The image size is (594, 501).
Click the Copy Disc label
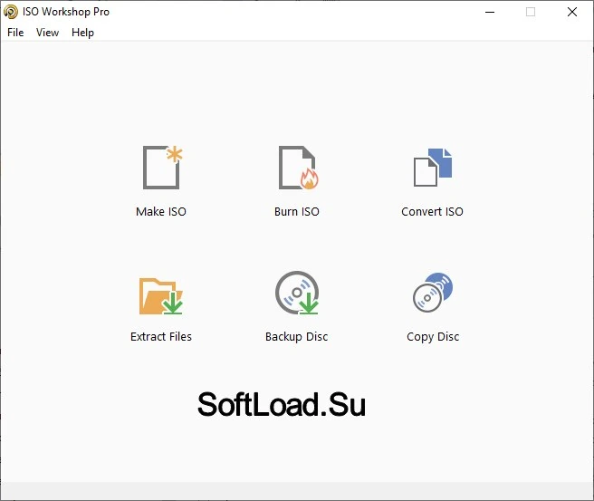(433, 336)
